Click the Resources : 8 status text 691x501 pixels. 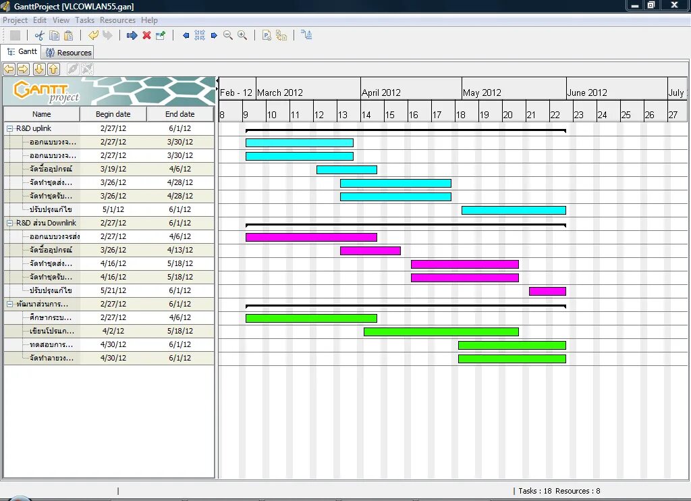pyautogui.click(x=578, y=491)
